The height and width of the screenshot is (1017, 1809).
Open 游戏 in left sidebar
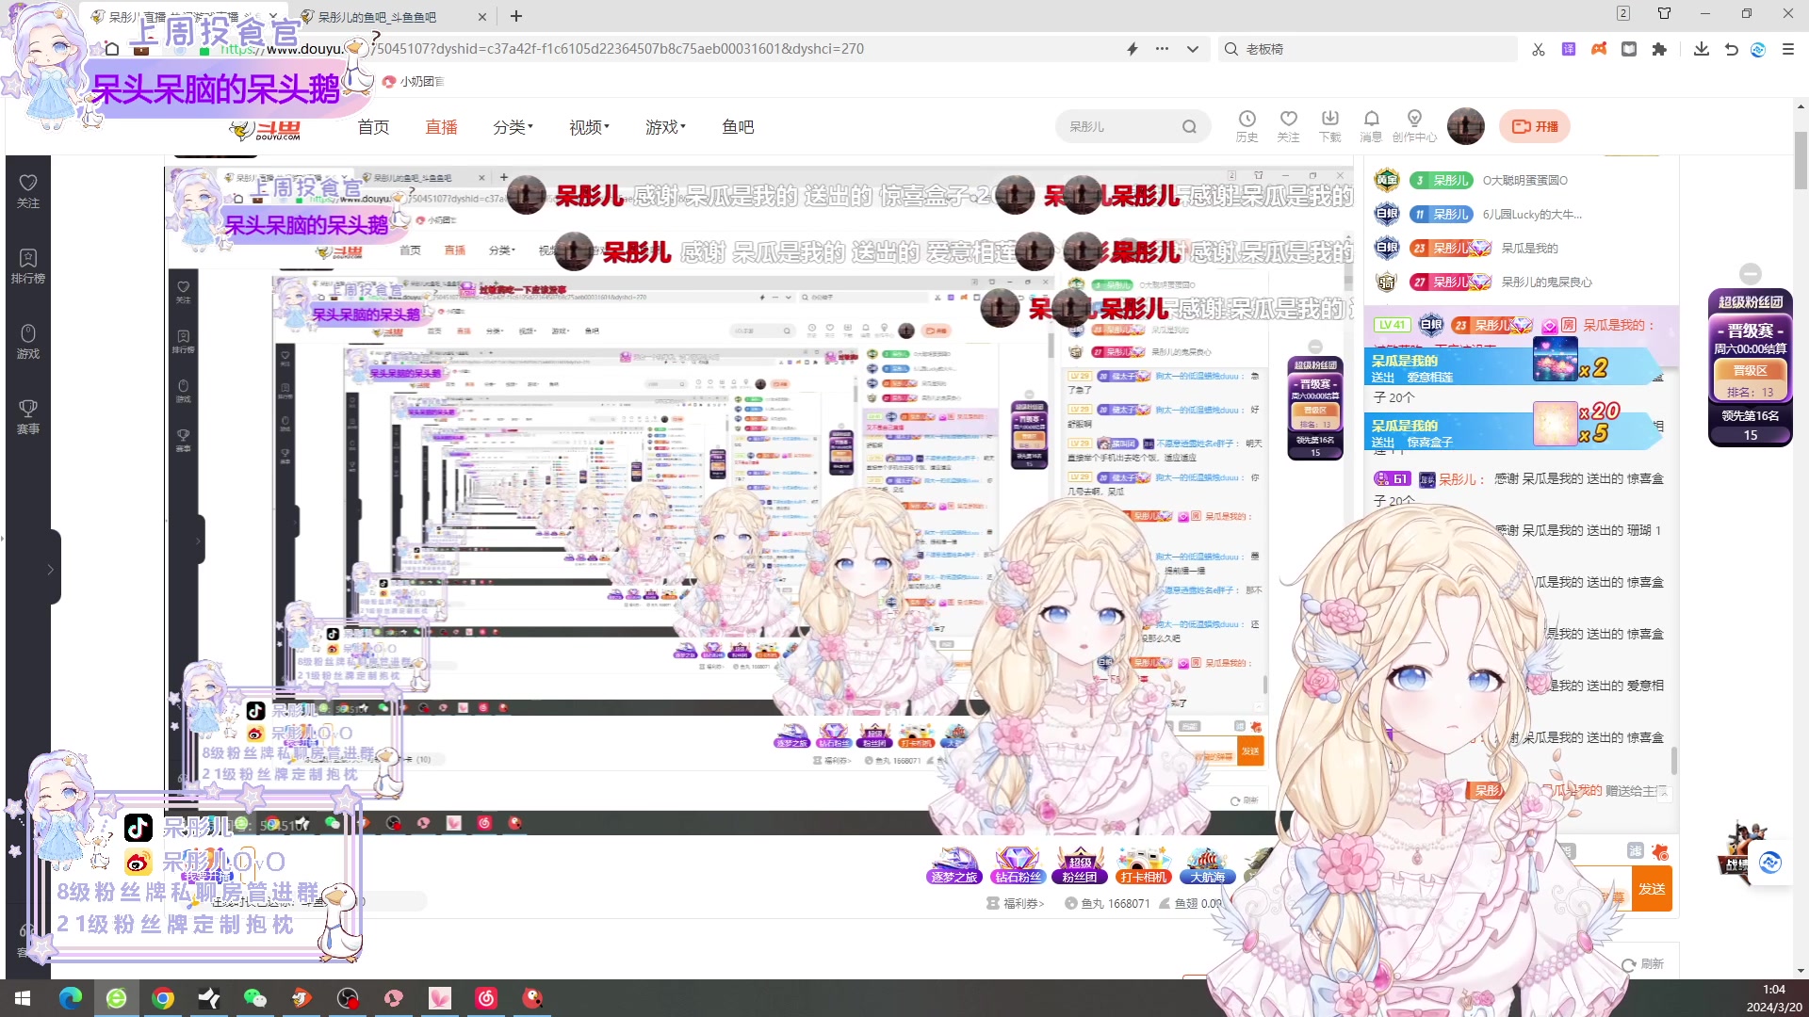28,342
